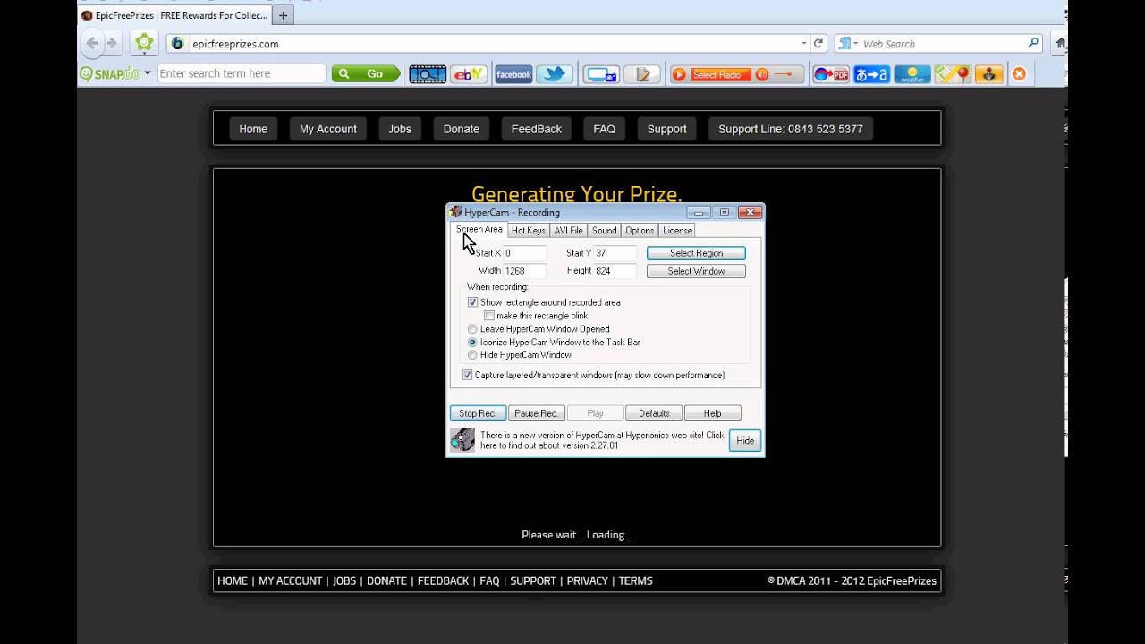Open the browser home icon

pyautogui.click(x=1060, y=43)
